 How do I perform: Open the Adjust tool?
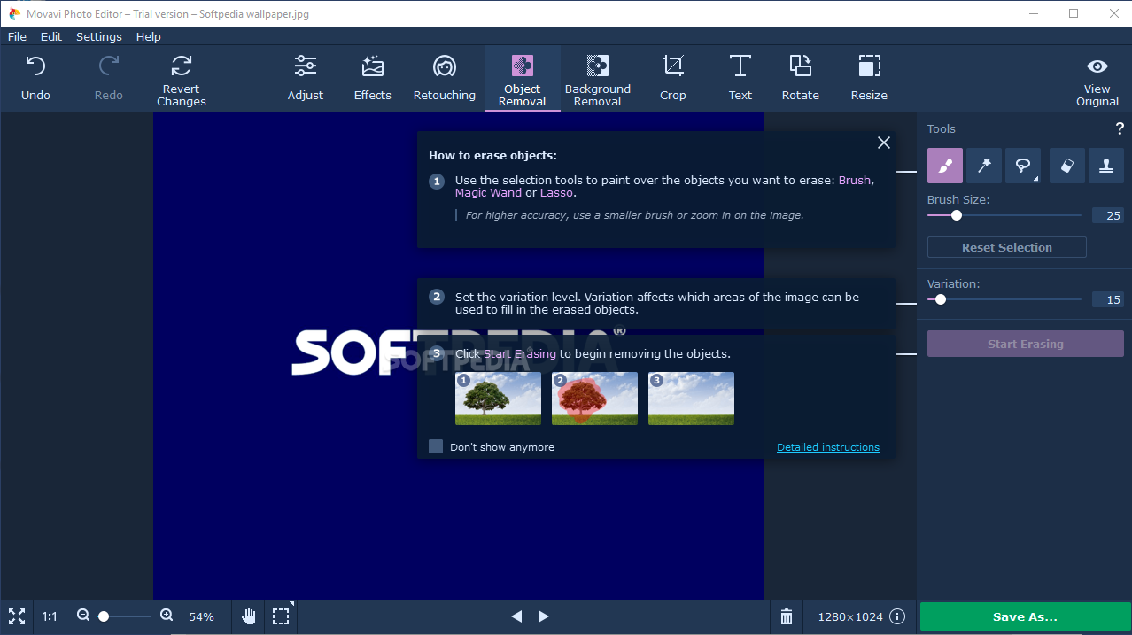306,77
